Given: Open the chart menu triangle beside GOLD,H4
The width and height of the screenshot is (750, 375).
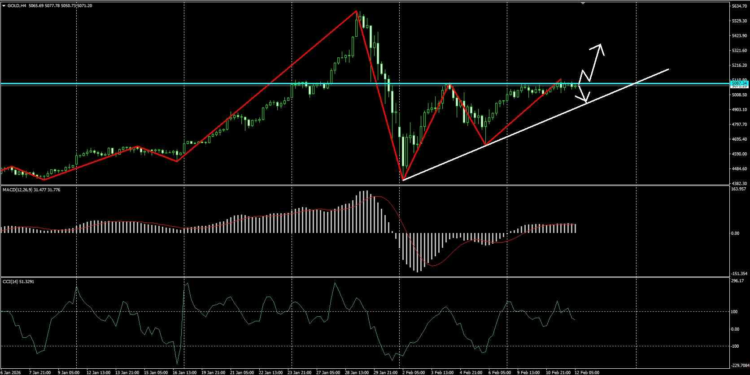Looking at the screenshot, I should [4, 6].
